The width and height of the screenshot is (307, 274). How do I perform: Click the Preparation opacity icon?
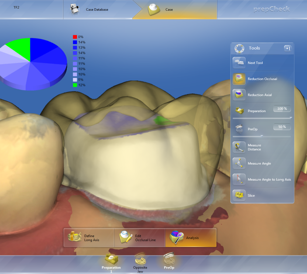[x=239, y=110]
